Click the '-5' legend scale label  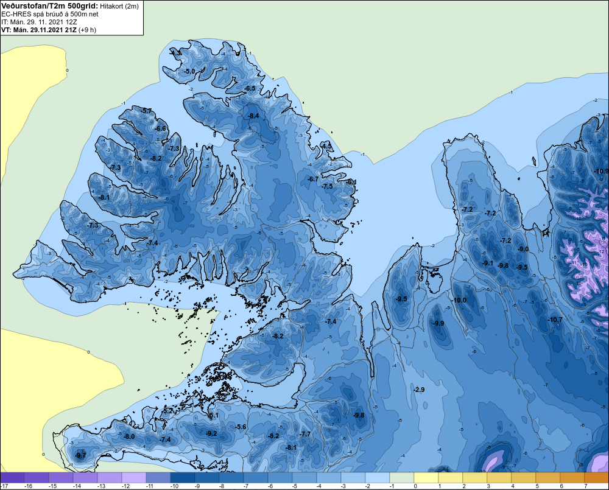pos(295,486)
